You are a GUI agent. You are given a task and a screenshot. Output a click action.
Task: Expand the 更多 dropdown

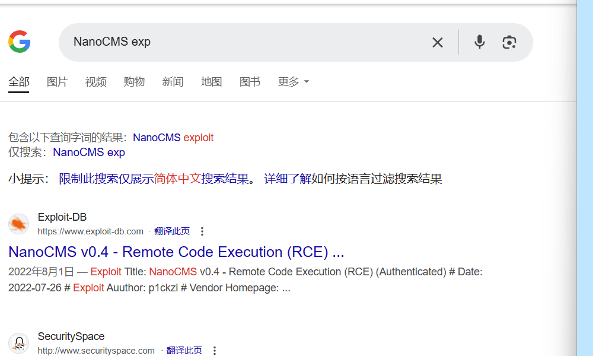point(294,82)
